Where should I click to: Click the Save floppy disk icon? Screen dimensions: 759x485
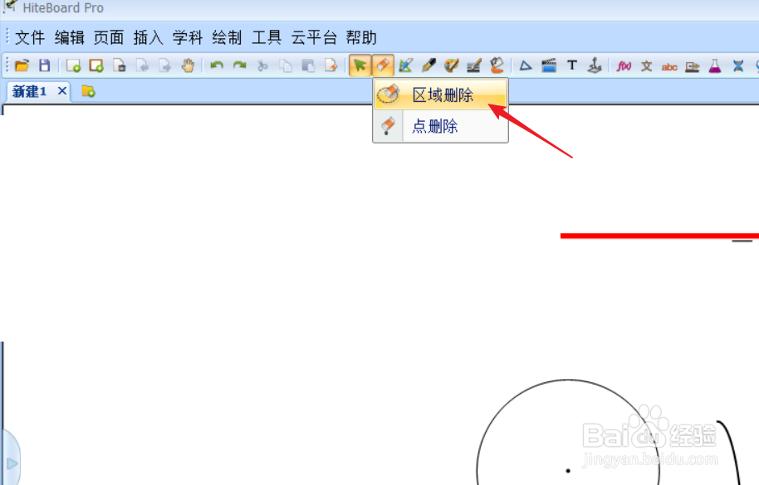click(45, 65)
